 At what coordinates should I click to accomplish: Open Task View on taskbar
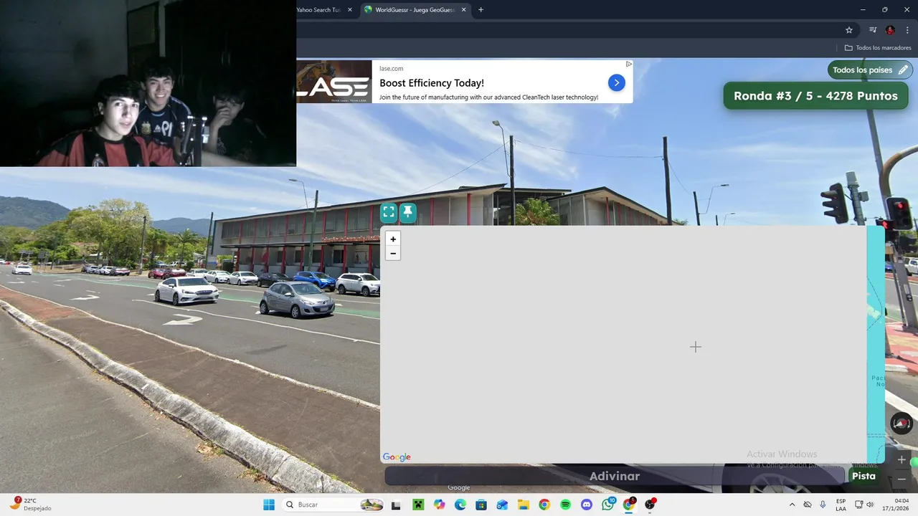pos(396,505)
